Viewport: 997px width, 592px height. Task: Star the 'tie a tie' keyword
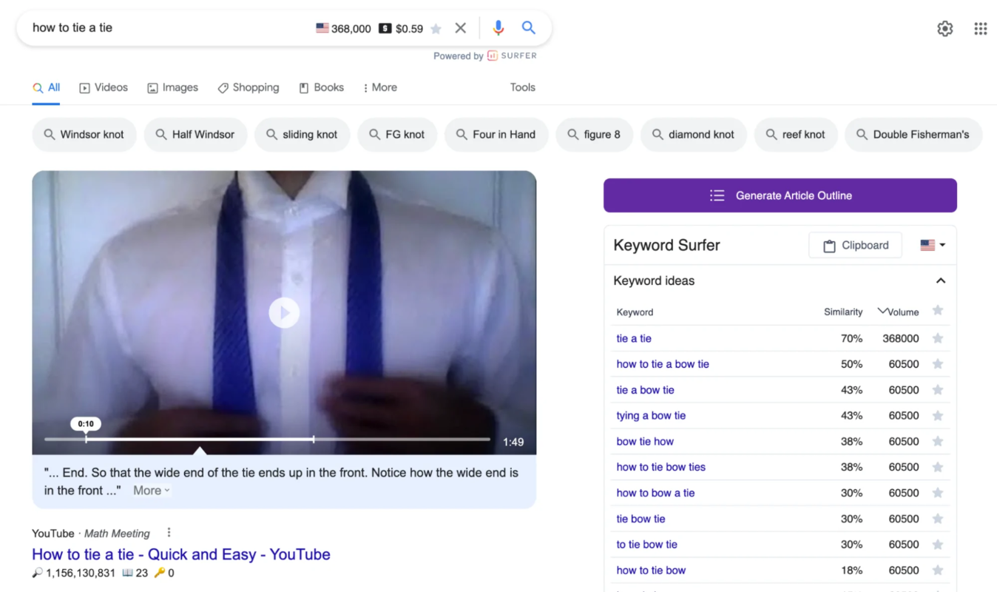coord(938,338)
